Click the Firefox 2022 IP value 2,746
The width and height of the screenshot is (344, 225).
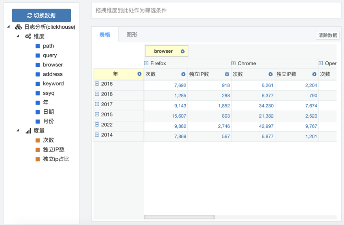(224, 126)
